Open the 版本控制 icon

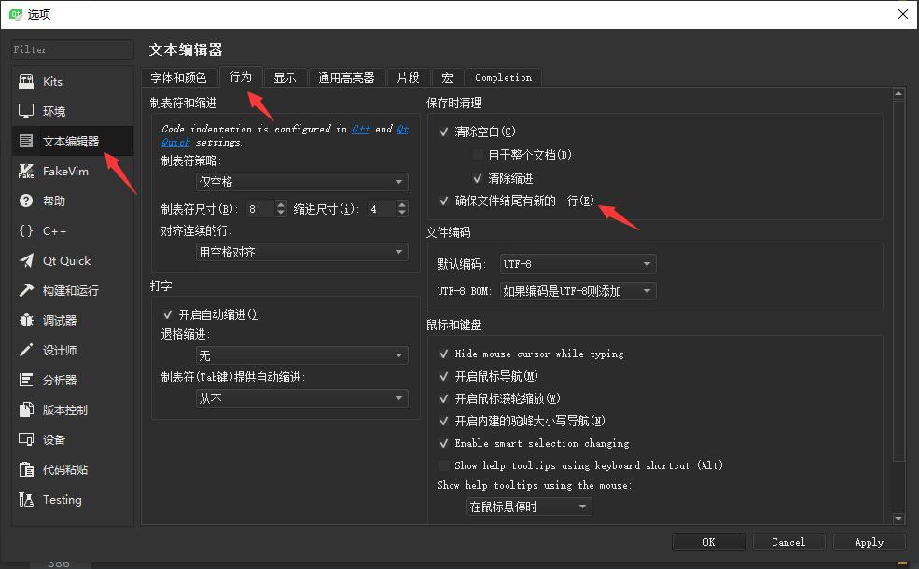point(26,409)
